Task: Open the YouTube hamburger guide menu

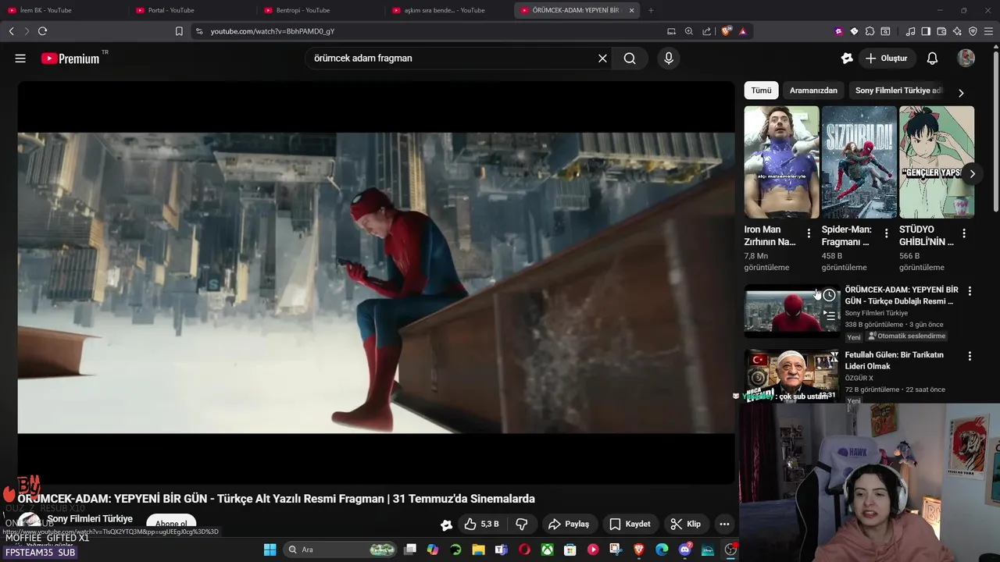Action: click(x=20, y=59)
